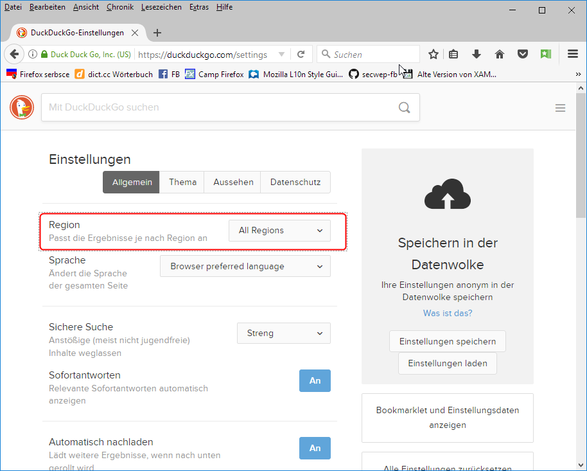Viewport: 587px width, 471px height.
Task: Click the green padlock security icon
Action: 44,55
